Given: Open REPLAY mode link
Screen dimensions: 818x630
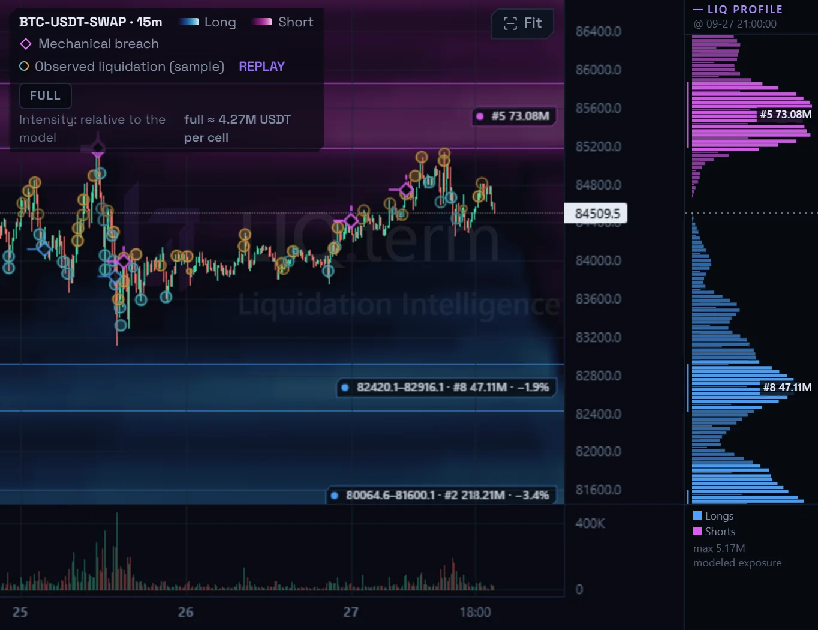Looking at the screenshot, I should [261, 67].
